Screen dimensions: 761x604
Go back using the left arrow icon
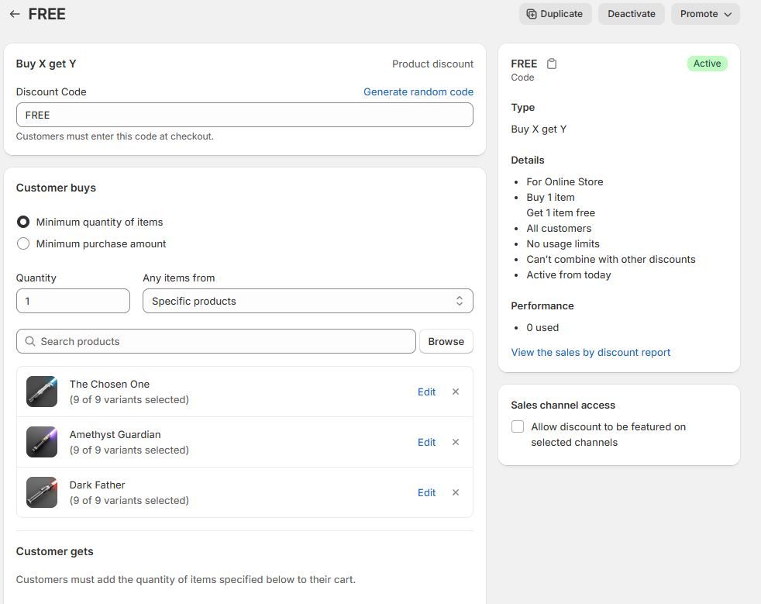15,14
